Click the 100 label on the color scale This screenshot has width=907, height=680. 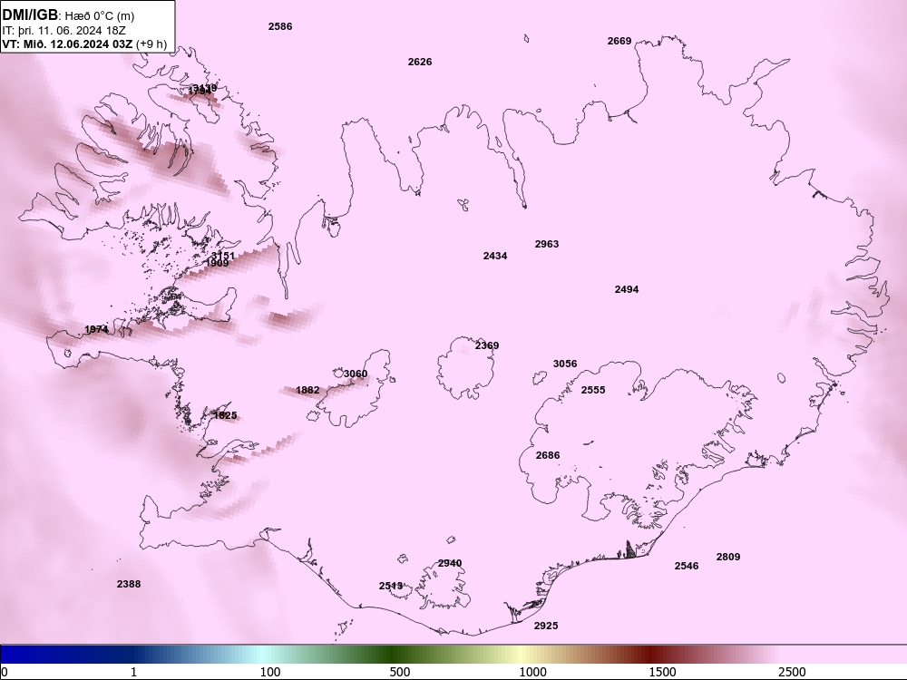tap(270, 672)
